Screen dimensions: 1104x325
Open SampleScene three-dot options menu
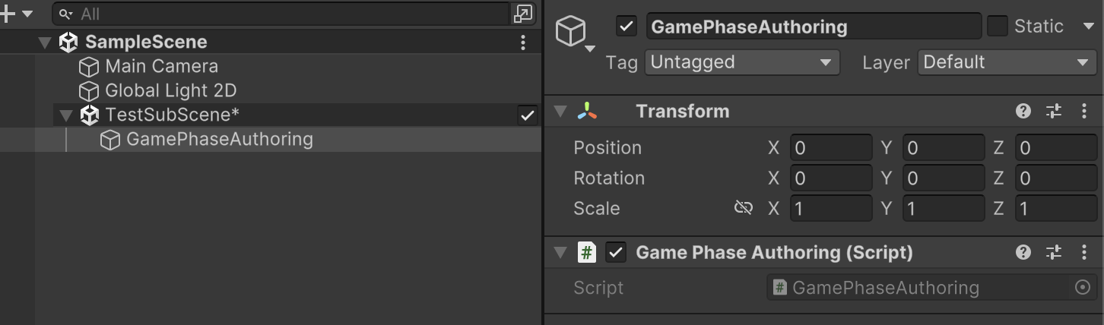(x=523, y=43)
